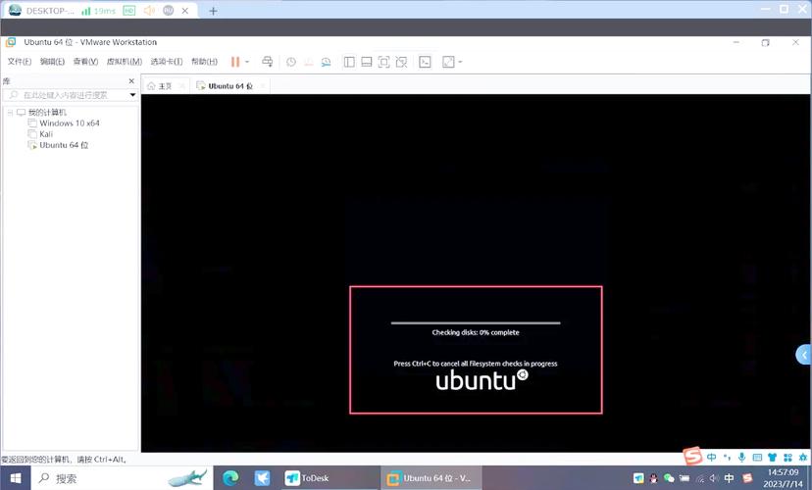Image resolution: width=812 pixels, height=490 pixels.
Task: Toggle the remote sound speaker icon
Action: 149,11
